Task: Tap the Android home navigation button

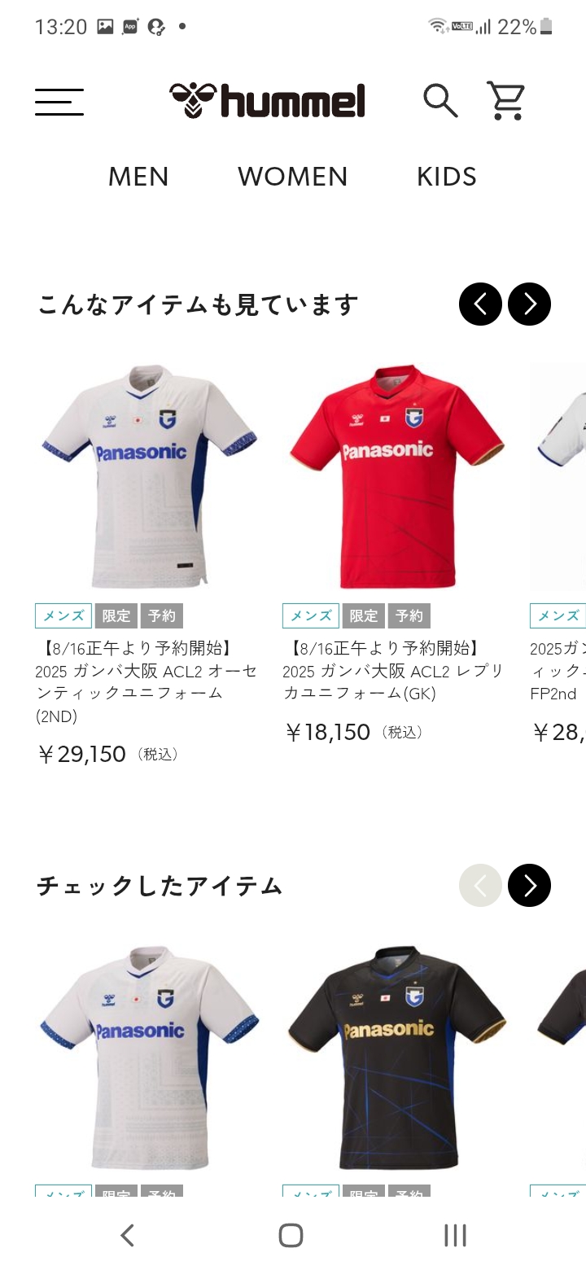Action: click(x=291, y=1235)
